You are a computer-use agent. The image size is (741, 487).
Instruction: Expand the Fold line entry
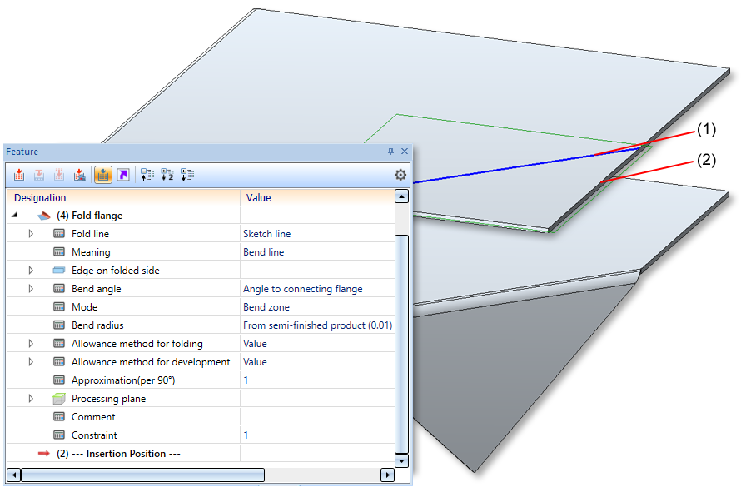tap(31, 233)
